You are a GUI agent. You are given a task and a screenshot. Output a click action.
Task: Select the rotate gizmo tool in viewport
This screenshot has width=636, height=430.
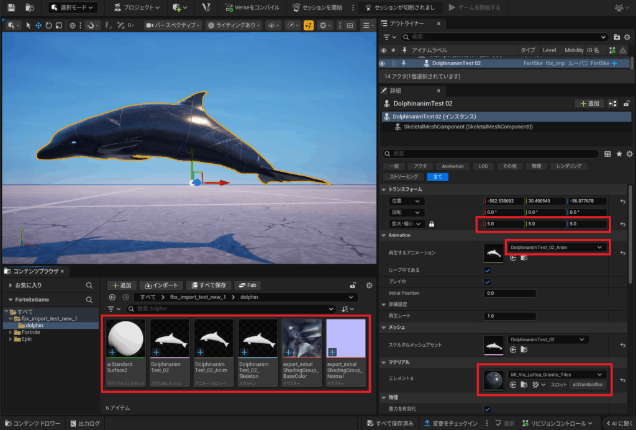[x=48, y=25]
